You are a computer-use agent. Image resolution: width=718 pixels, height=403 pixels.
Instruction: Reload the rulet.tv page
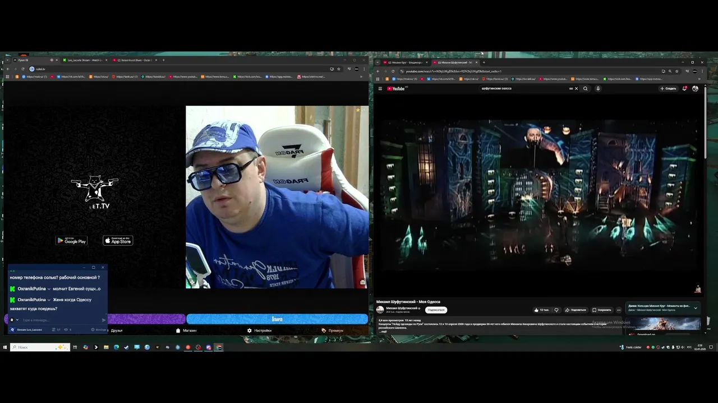click(x=23, y=69)
